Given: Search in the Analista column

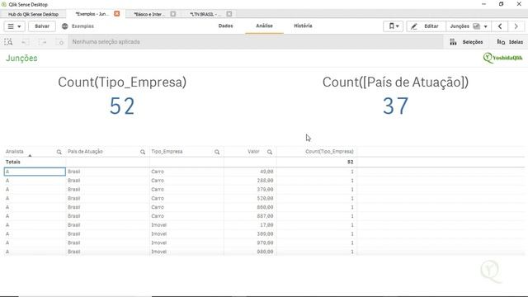Looking at the screenshot, I should (59, 152).
